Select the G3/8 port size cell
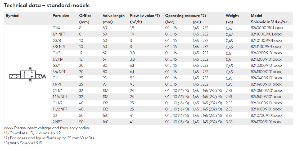The width and height of the screenshot is (302, 151). pos(57,41)
